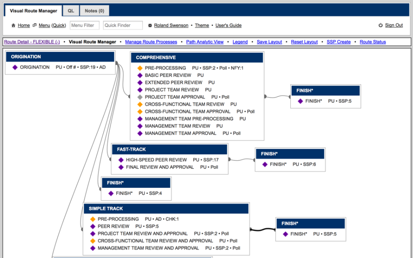Open the Notes (0) tab

(94, 11)
